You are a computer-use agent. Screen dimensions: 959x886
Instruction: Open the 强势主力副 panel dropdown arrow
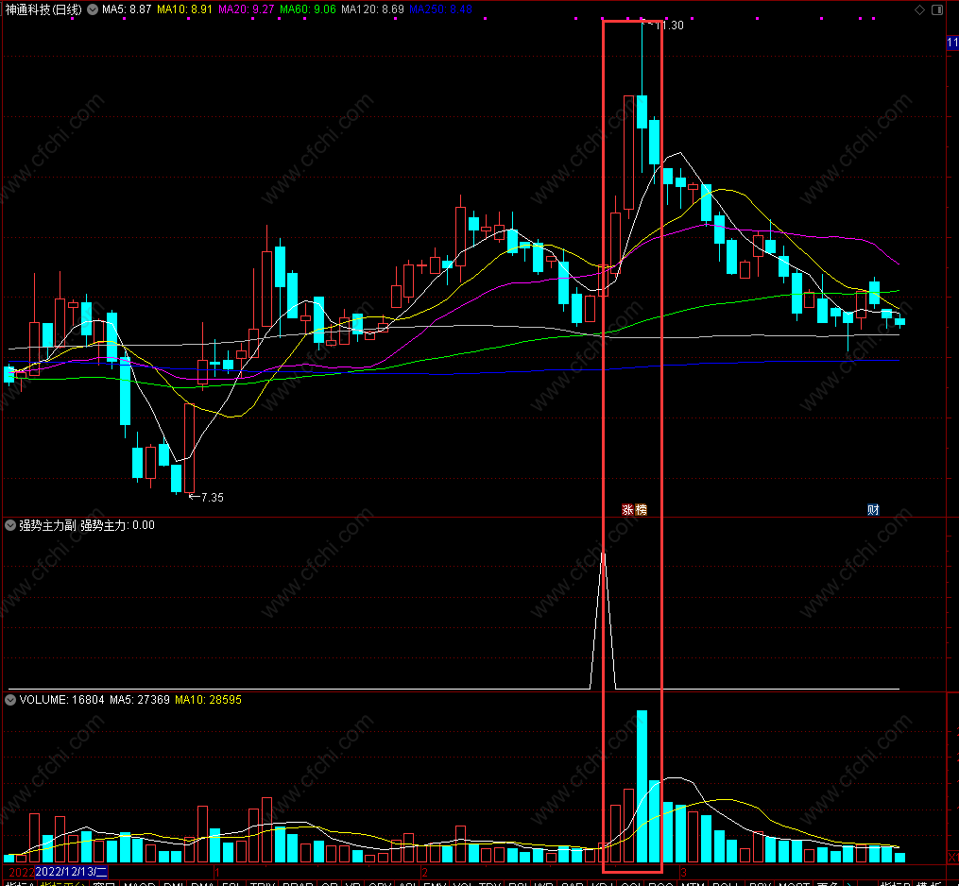tap(10, 525)
